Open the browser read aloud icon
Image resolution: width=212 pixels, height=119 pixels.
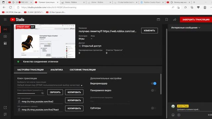(x=173, y=7)
